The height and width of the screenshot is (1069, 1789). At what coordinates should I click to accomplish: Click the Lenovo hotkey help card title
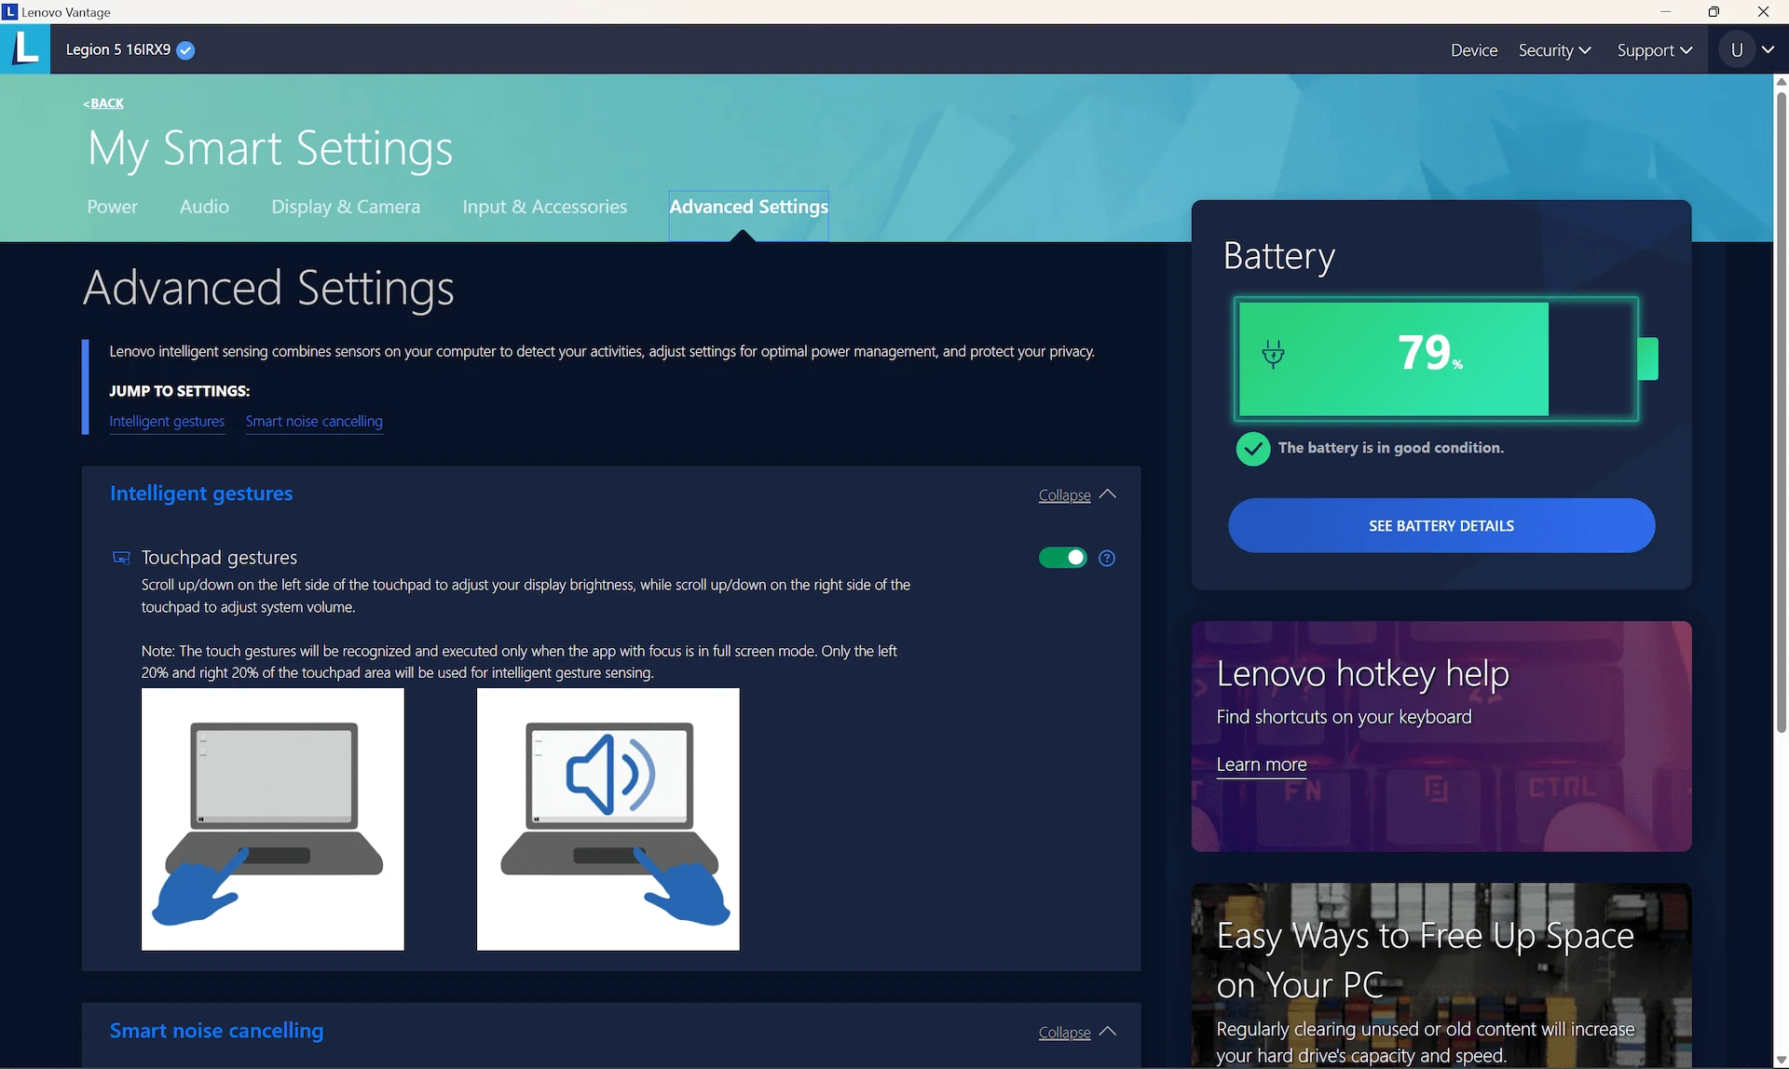pyautogui.click(x=1363, y=673)
